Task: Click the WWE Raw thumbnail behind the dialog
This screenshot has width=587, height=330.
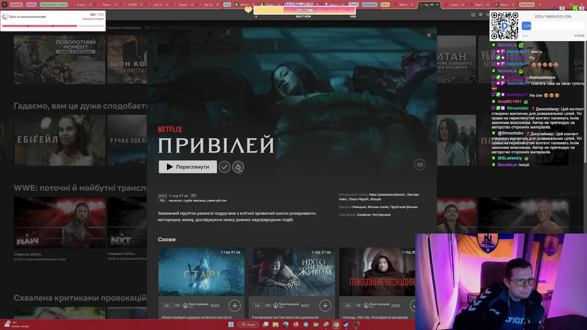Action: tap(59, 222)
